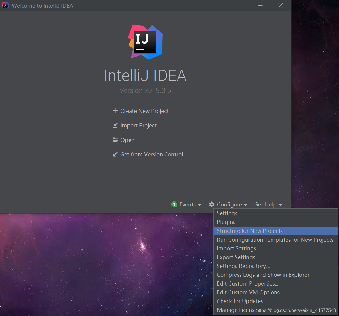Click the checkout arrow icon beside Get from Version Control
This screenshot has height=316, width=339.
115,154
